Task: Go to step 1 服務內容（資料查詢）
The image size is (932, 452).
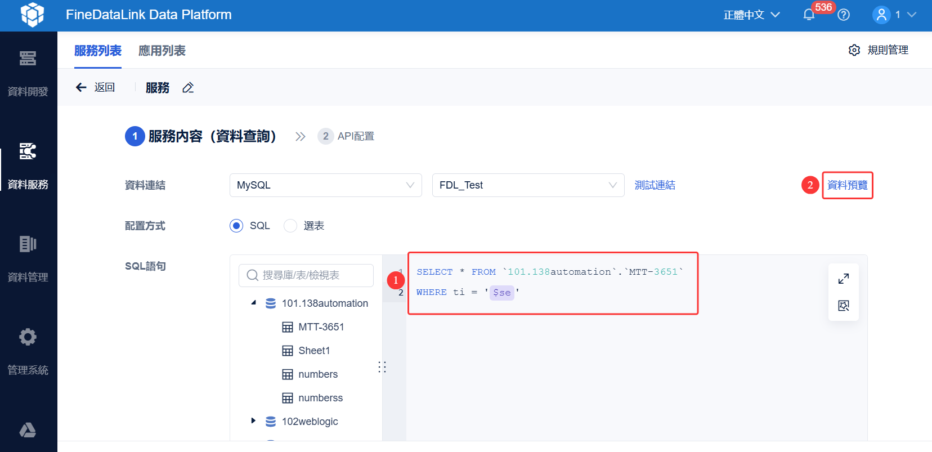Action: pyautogui.click(x=201, y=136)
